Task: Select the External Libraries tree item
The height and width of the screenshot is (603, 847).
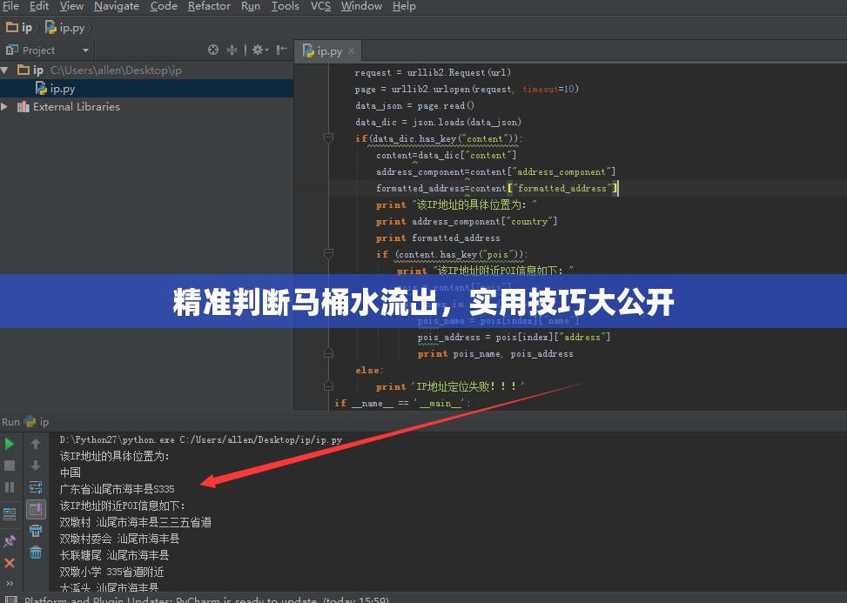Action: tap(69, 107)
